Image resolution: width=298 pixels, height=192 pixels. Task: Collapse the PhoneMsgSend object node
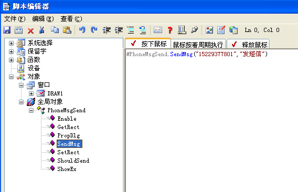[x=31, y=110]
